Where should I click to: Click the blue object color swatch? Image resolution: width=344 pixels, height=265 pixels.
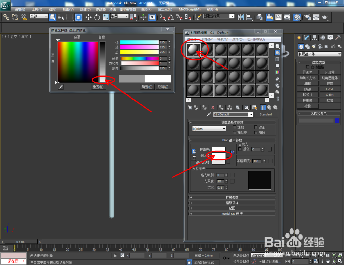point(337,120)
